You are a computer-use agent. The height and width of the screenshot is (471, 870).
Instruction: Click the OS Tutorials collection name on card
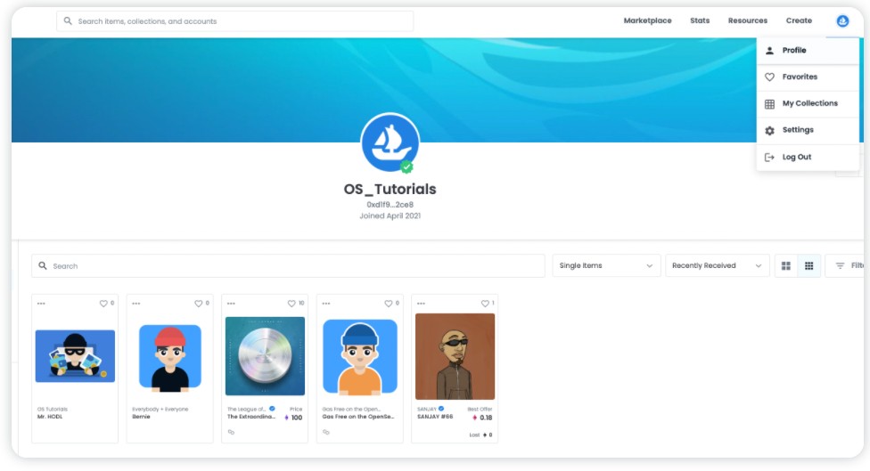[x=53, y=409]
